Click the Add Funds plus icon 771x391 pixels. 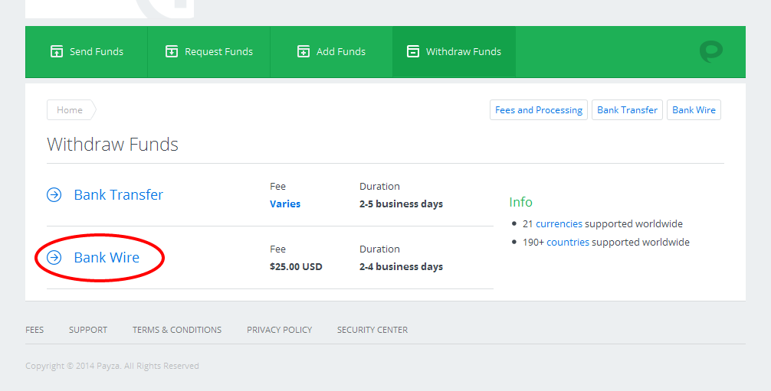tap(303, 51)
